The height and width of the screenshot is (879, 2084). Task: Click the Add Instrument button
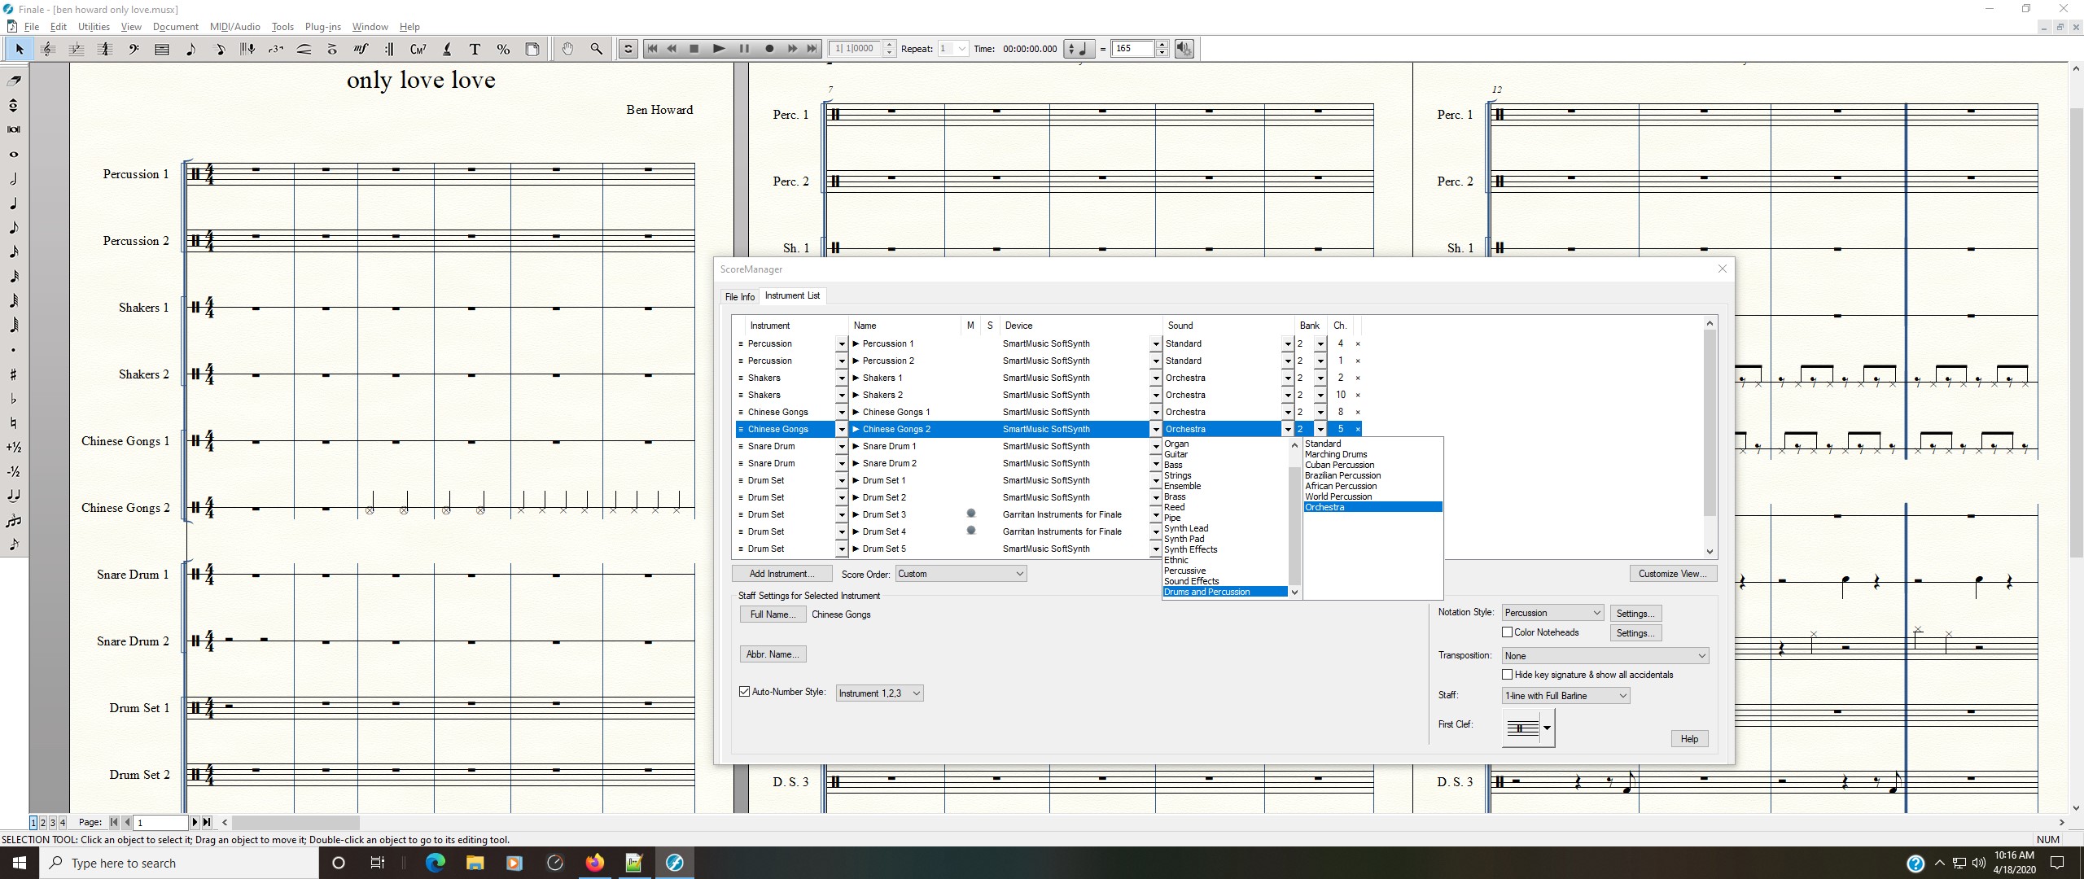point(781,574)
